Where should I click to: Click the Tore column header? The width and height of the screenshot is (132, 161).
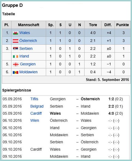(93, 25)
